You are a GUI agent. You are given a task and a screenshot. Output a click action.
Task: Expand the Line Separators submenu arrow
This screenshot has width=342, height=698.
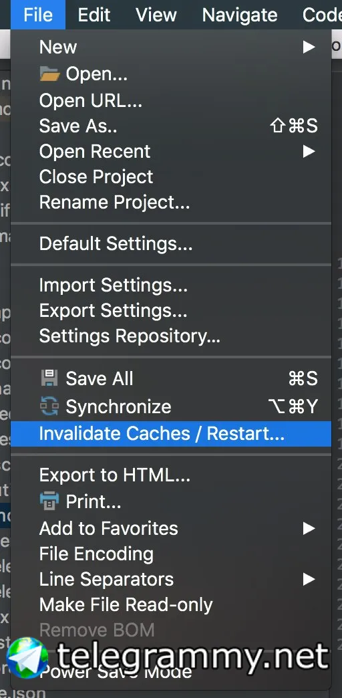coord(309,579)
